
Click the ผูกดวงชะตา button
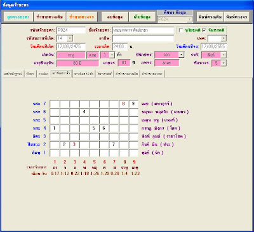(18, 17)
